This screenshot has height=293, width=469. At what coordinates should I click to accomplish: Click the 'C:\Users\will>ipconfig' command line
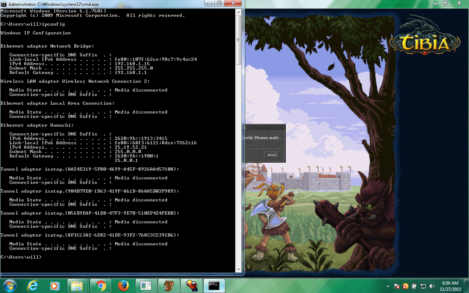[33, 24]
